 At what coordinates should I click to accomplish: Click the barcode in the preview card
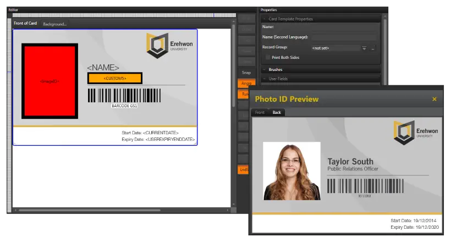pyautogui.click(x=365, y=186)
